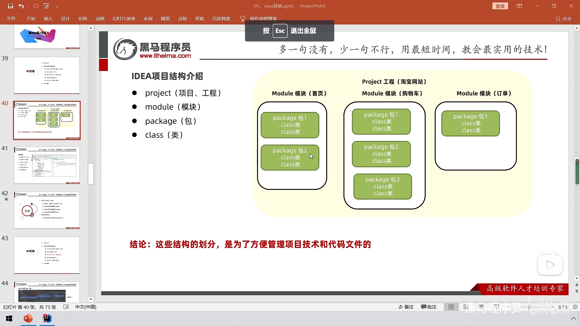The height and width of the screenshot is (326, 580).
Task: Click the zoom slider in status bar
Action: coord(529,307)
